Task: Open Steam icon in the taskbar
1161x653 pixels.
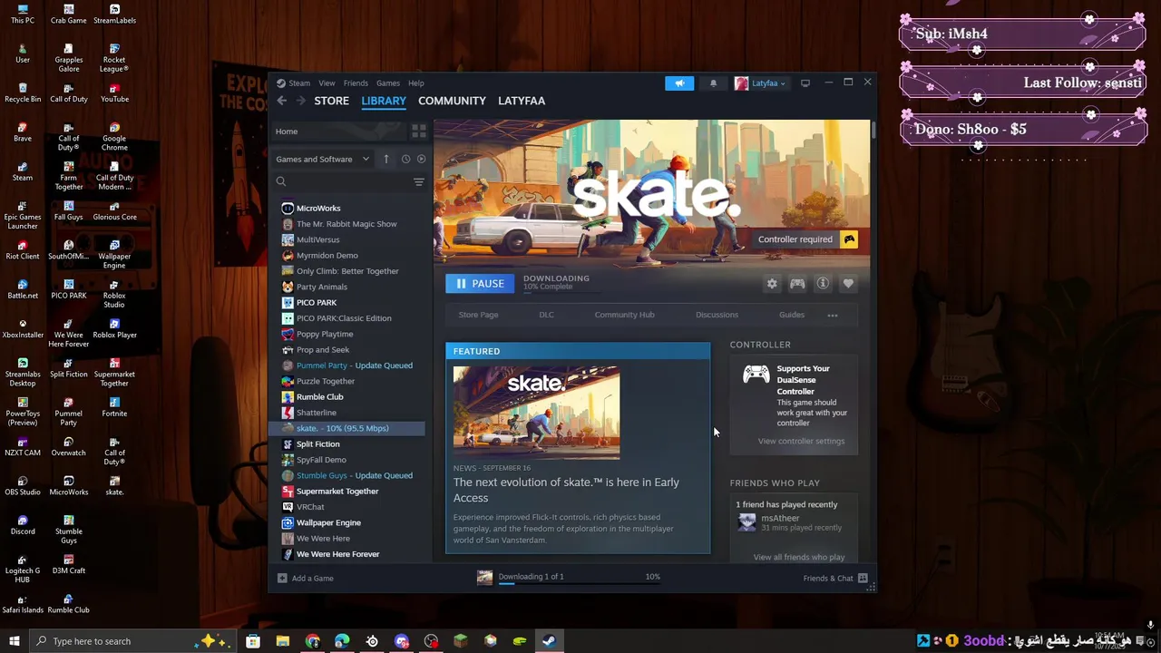Action: [549, 641]
